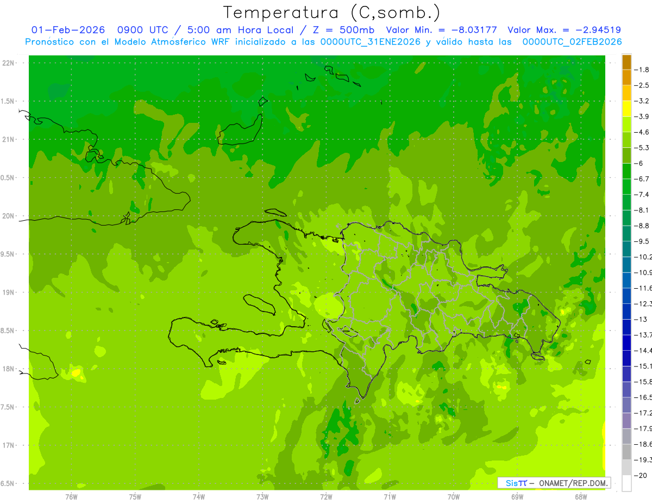Click the "-4.6" legend label
This screenshot has height=504, width=652.
pyautogui.click(x=642, y=132)
